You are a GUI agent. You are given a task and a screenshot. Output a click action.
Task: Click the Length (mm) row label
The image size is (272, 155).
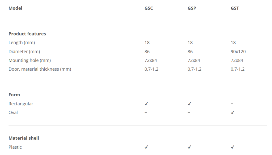22,43
